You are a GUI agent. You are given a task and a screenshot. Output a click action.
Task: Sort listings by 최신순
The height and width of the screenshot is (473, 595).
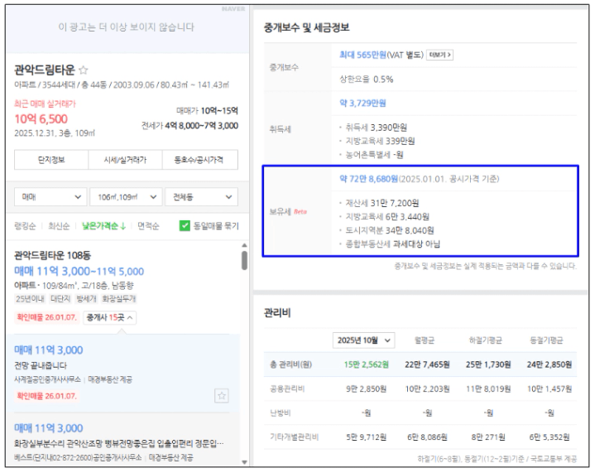tap(59, 225)
